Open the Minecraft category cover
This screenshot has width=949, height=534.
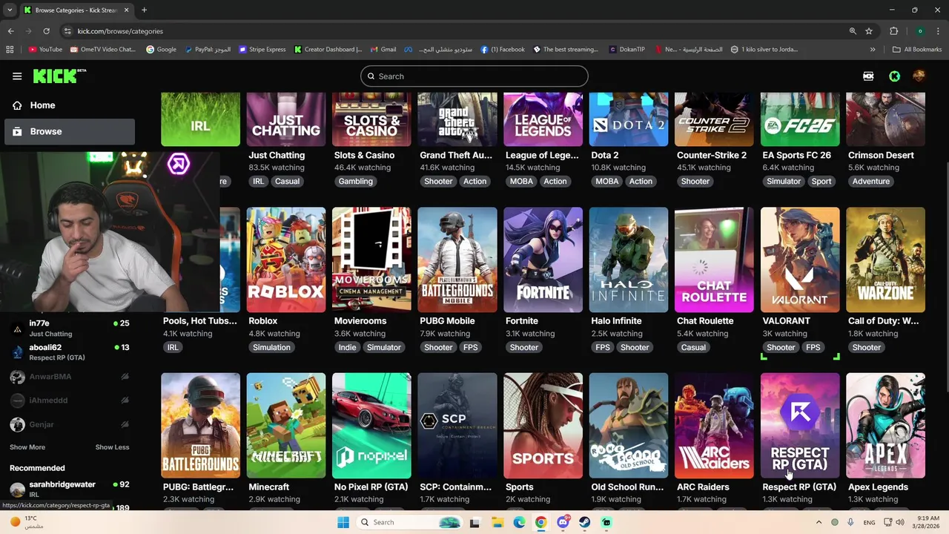click(285, 426)
